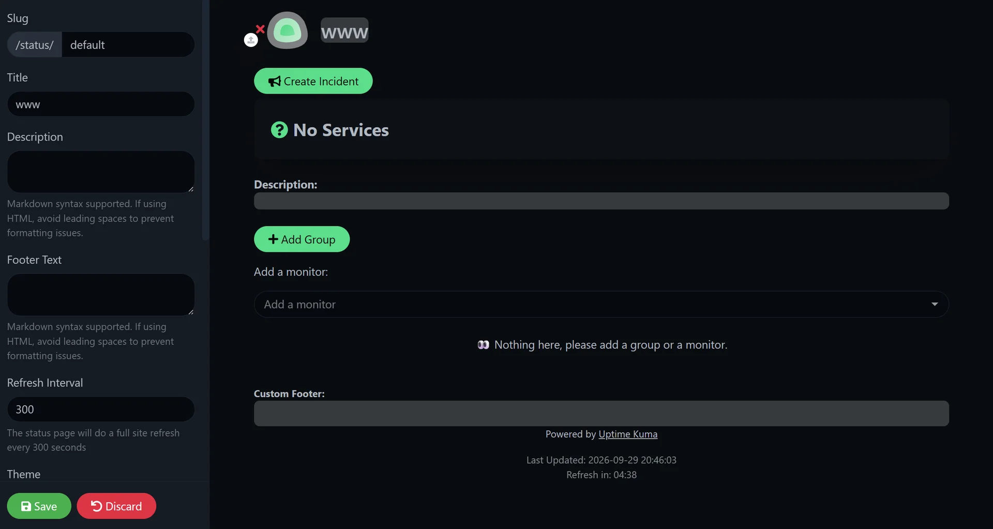Click the main Description editable area

601,201
